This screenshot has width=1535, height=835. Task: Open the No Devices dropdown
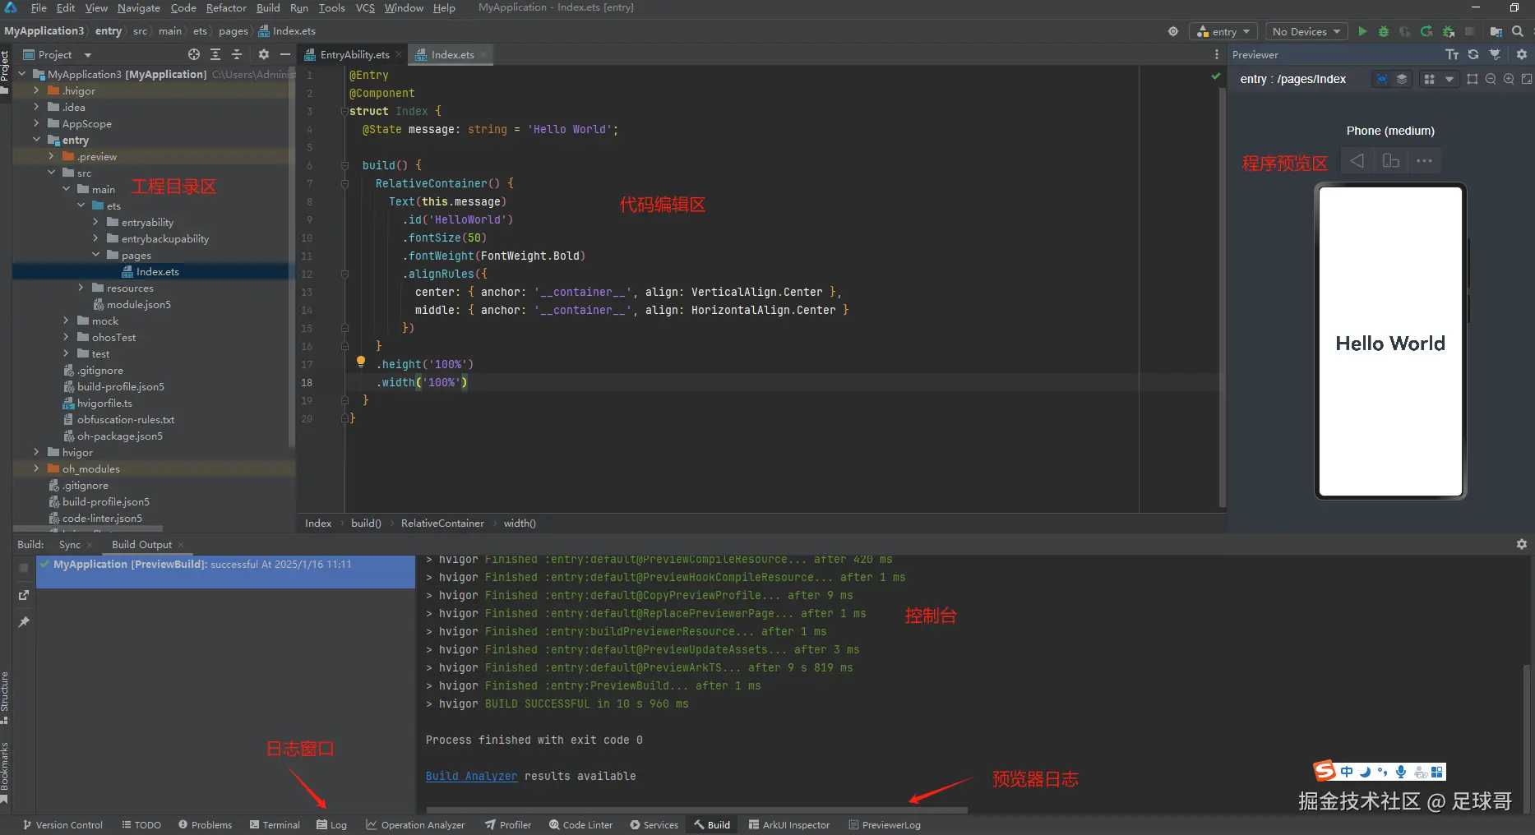[1306, 31]
